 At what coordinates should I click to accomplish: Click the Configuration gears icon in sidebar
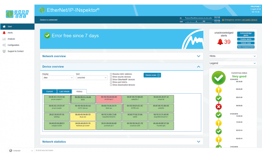pyautogui.click(x=4, y=45)
